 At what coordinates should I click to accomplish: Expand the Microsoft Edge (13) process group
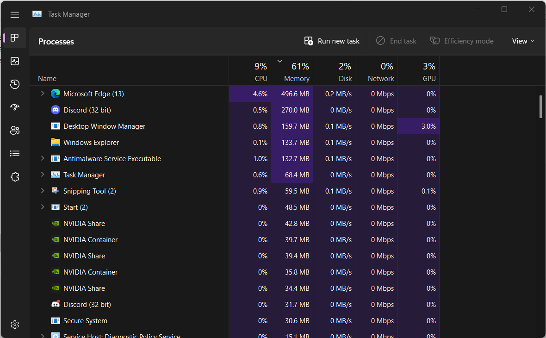click(43, 94)
